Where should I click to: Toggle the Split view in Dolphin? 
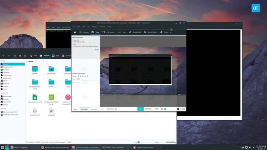pos(56,55)
